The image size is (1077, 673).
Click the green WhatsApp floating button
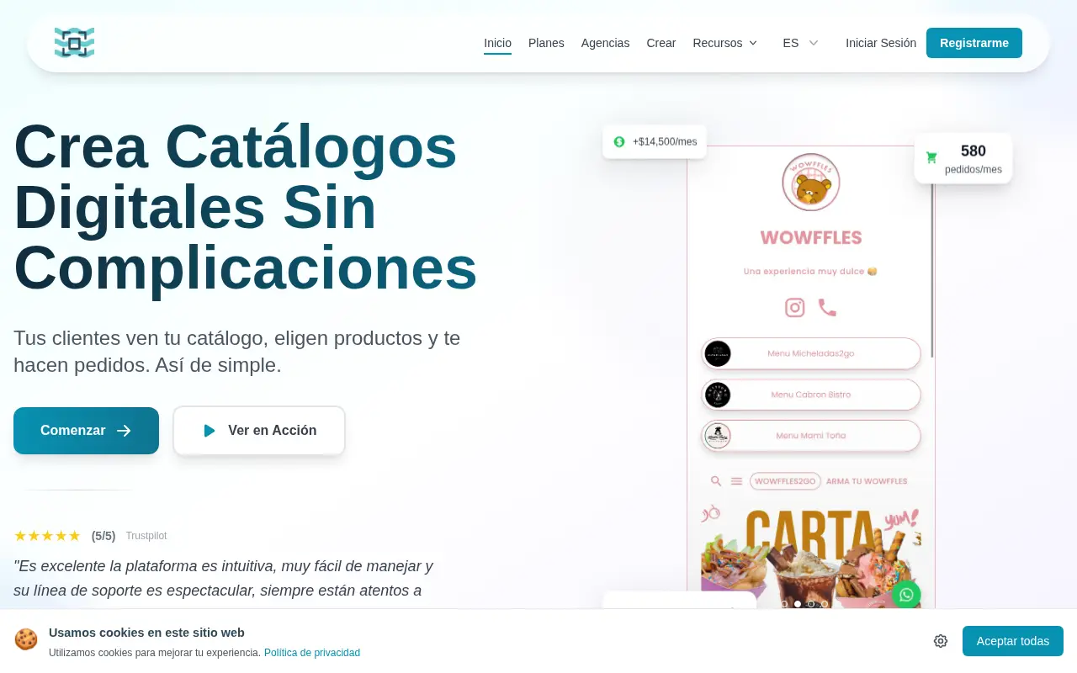906,595
